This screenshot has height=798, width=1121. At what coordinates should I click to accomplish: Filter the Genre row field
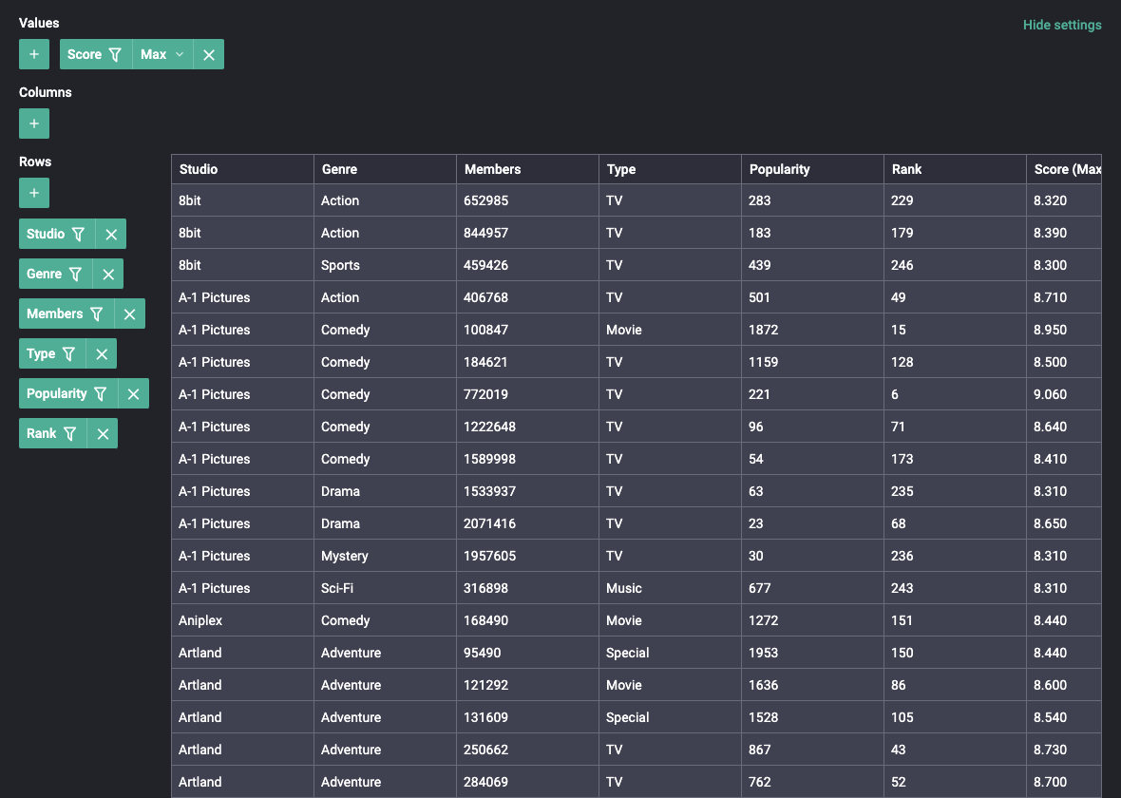(76, 274)
